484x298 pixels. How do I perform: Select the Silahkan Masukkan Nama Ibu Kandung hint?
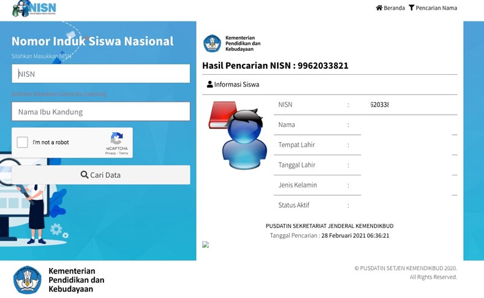tap(59, 94)
